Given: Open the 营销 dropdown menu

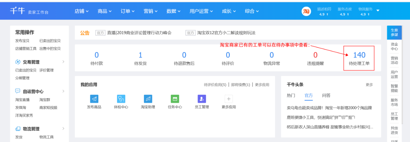Looking at the screenshot, I should [150, 11].
